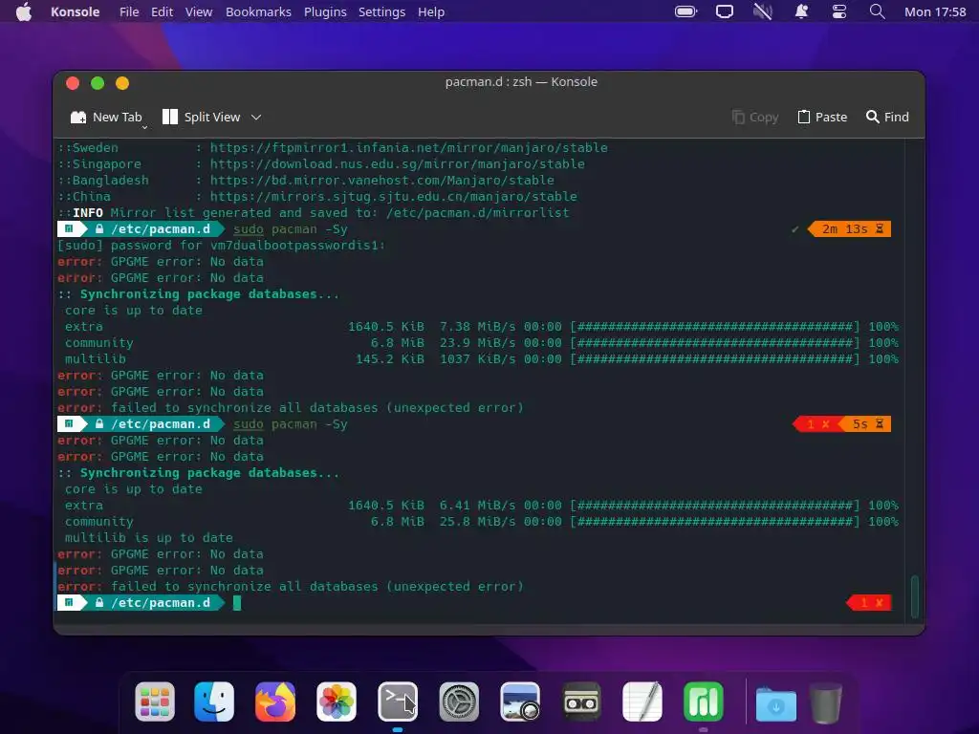Check the battery status icon
The image size is (979, 734).
tap(685, 11)
